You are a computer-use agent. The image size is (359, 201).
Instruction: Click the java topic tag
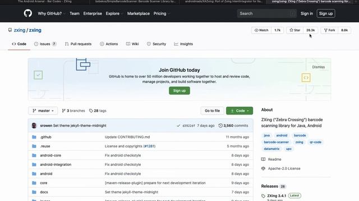tap(267, 135)
